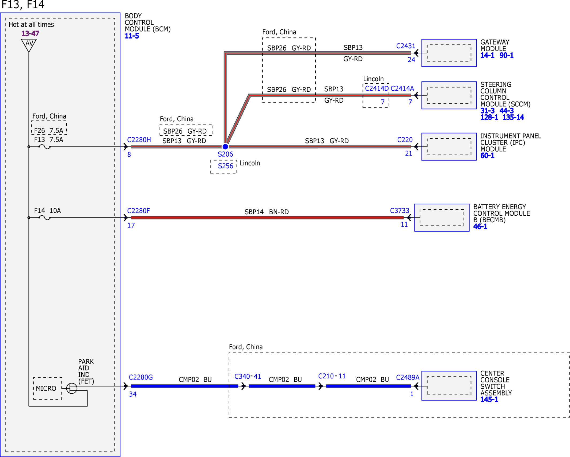The image size is (570, 457).
Task: Click the F14 10A fuse symbol
Action: pyautogui.click(x=45, y=218)
